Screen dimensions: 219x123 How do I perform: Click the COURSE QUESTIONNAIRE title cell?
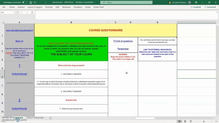tap(106, 30)
